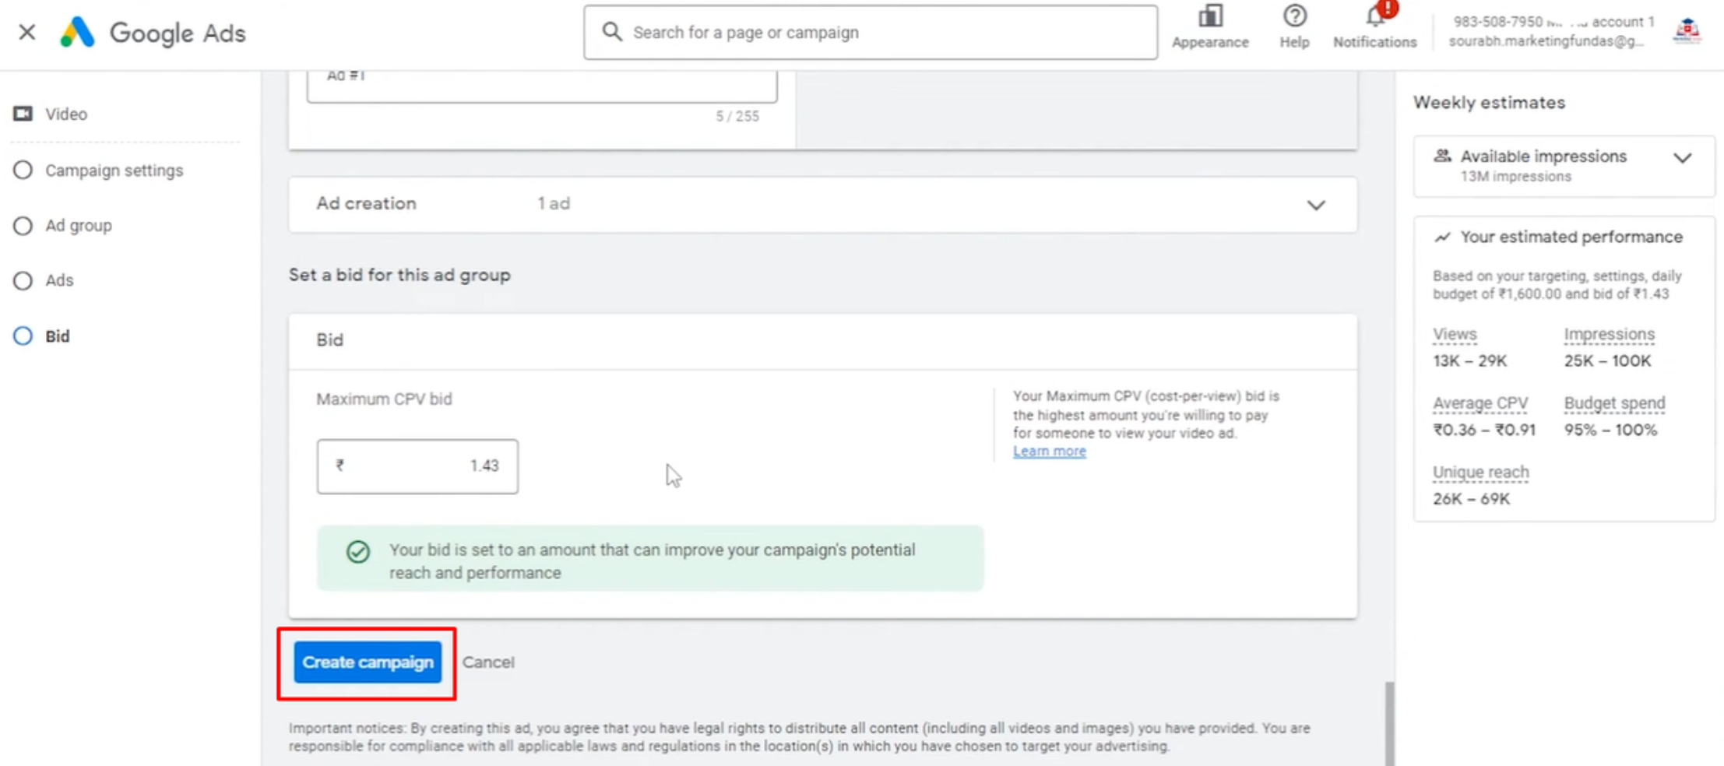The height and width of the screenshot is (766, 1724).
Task: Click the page vertical scrollbar thumb
Action: [1389, 724]
